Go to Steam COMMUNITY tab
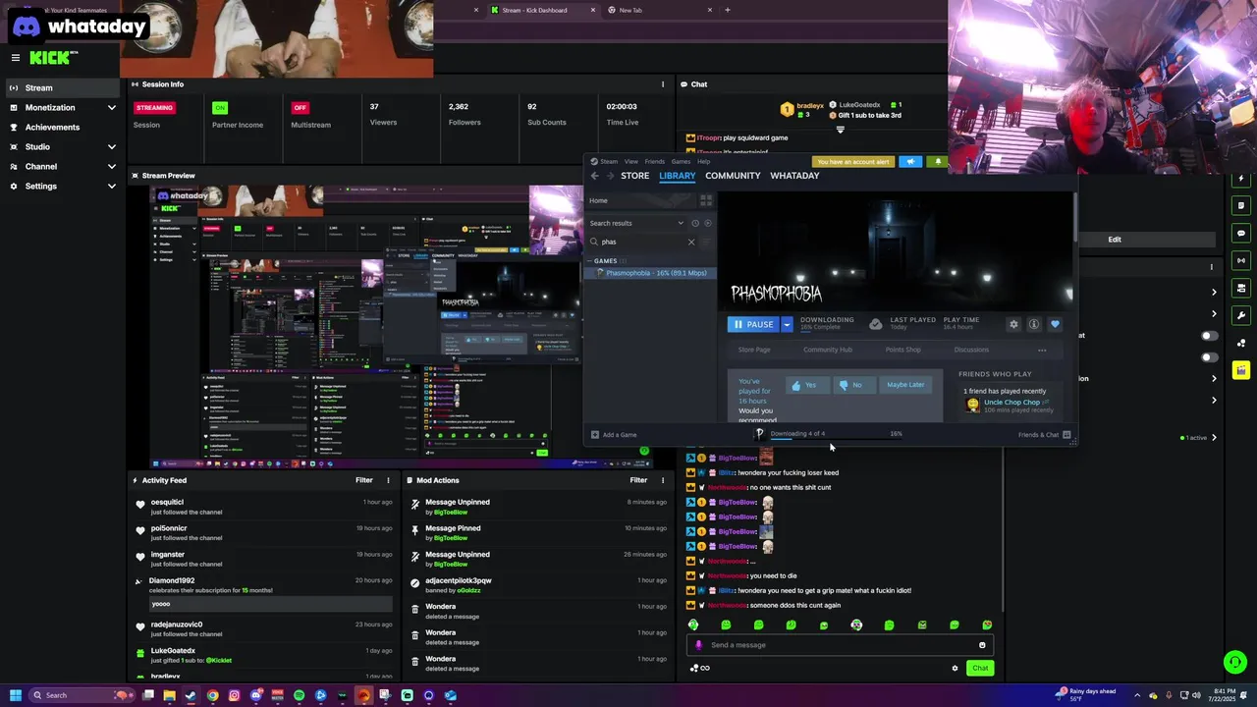This screenshot has width=1257, height=707. pyautogui.click(x=733, y=176)
